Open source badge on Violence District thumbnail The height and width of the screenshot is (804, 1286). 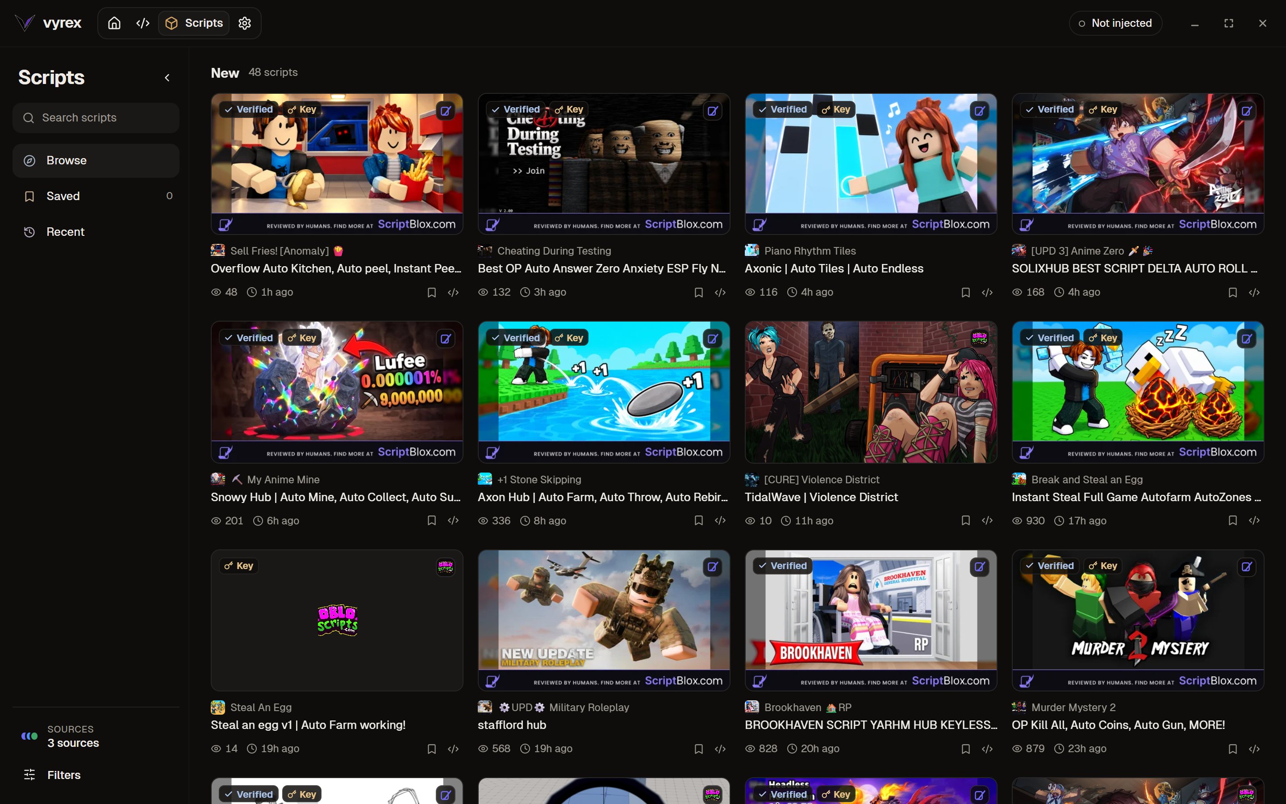pyautogui.click(x=979, y=338)
